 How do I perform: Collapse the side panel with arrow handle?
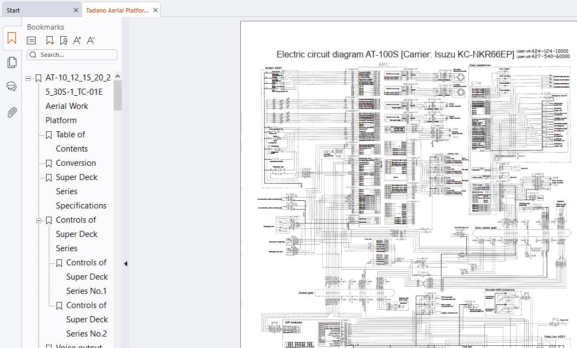[125, 264]
